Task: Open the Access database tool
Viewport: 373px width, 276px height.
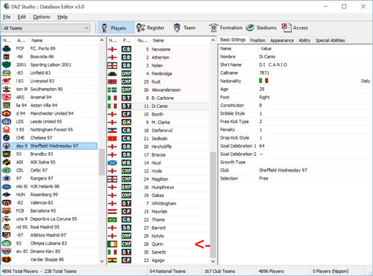Action: click(x=295, y=28)
